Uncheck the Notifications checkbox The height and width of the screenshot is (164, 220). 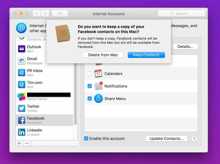tap(90, 86)
